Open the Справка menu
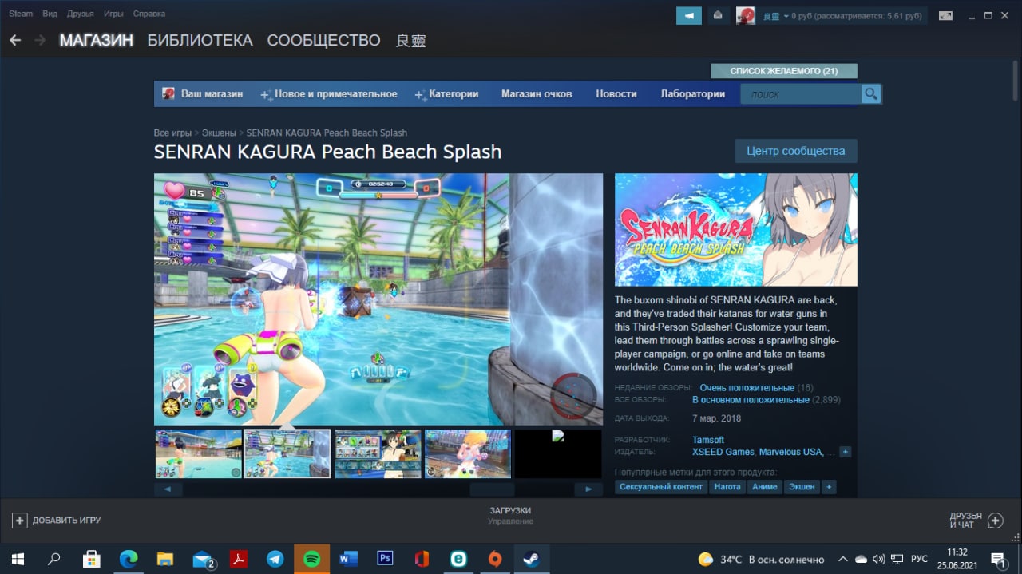The image size is (1022, 574). point(149,14)
